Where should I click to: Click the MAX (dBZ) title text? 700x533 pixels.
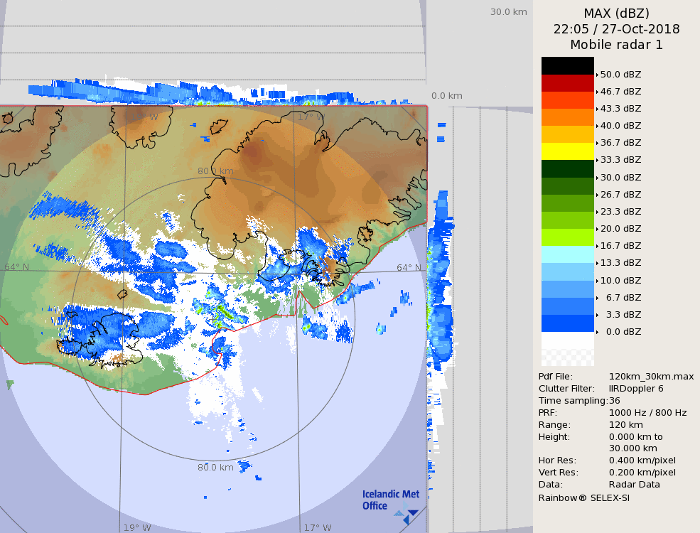click(x=616, y=13)
